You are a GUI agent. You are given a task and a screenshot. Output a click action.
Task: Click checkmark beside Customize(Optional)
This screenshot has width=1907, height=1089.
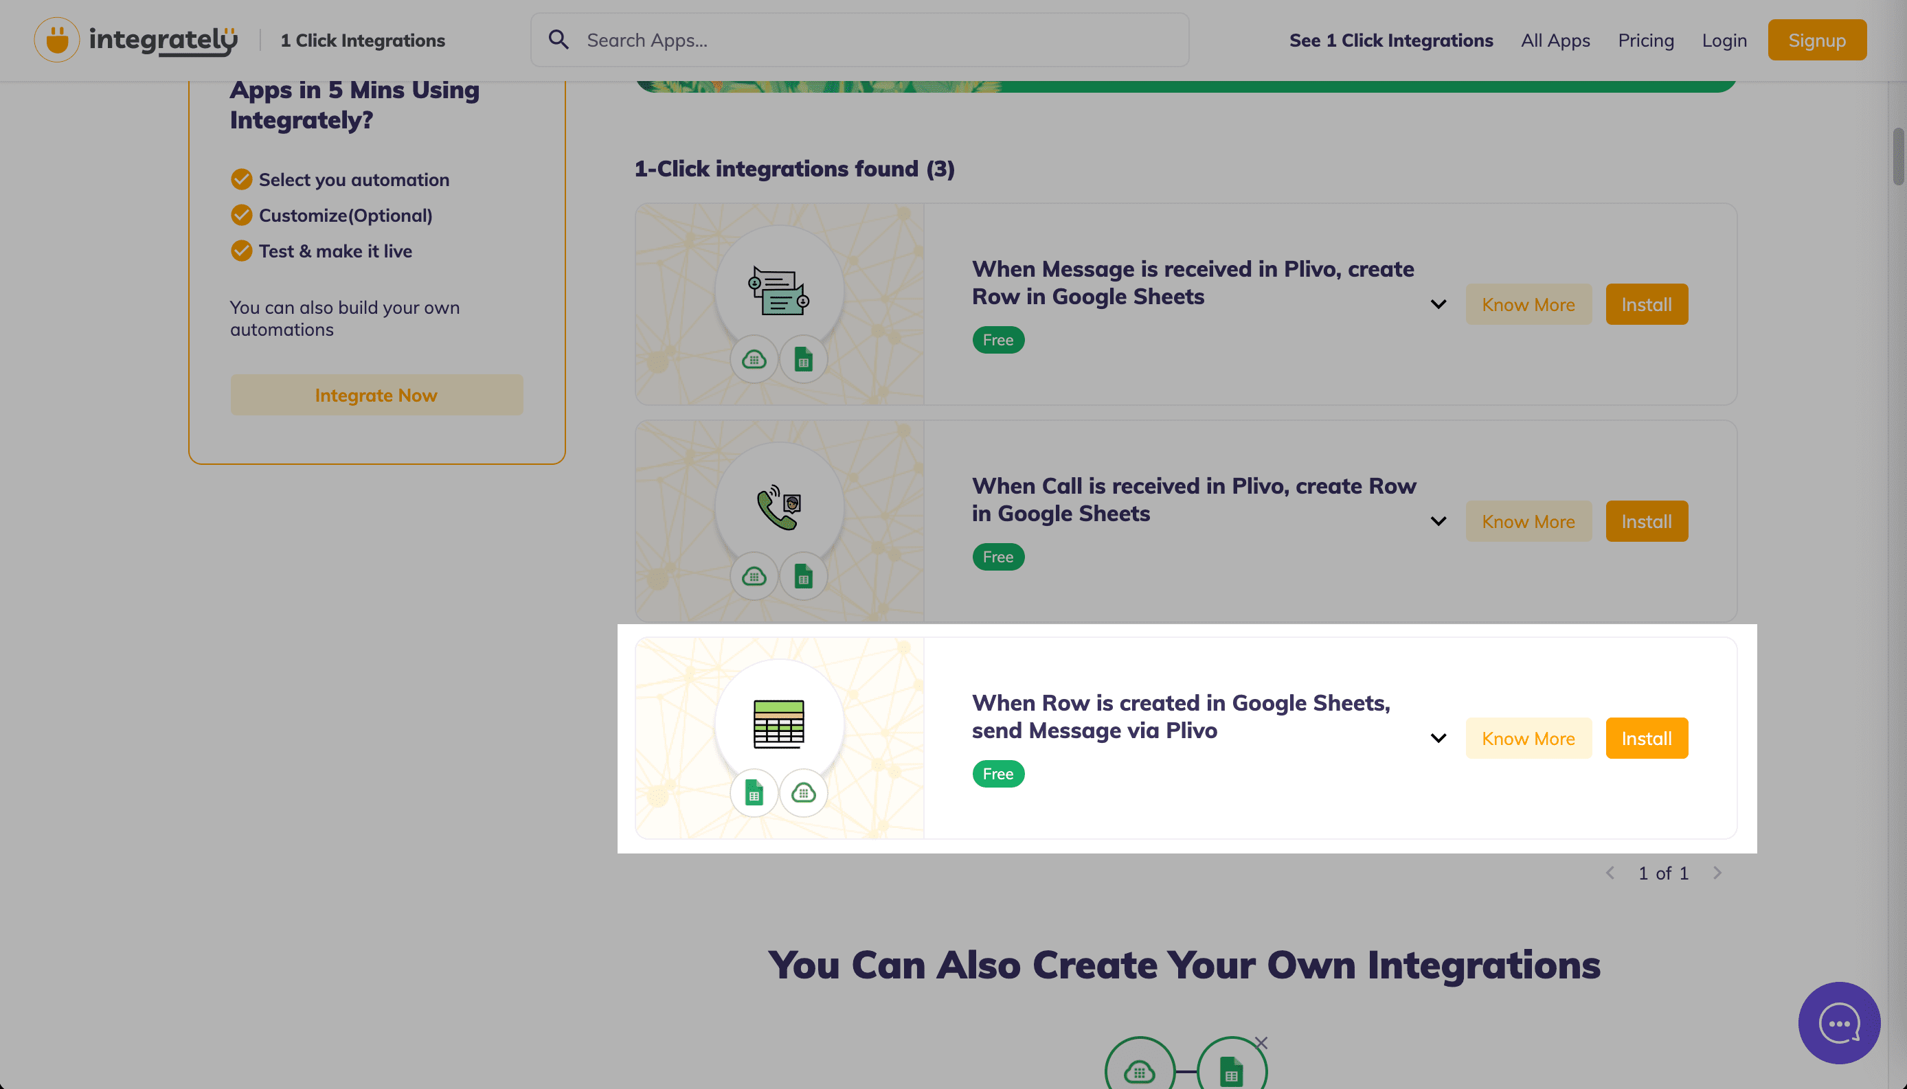(241, 216)
